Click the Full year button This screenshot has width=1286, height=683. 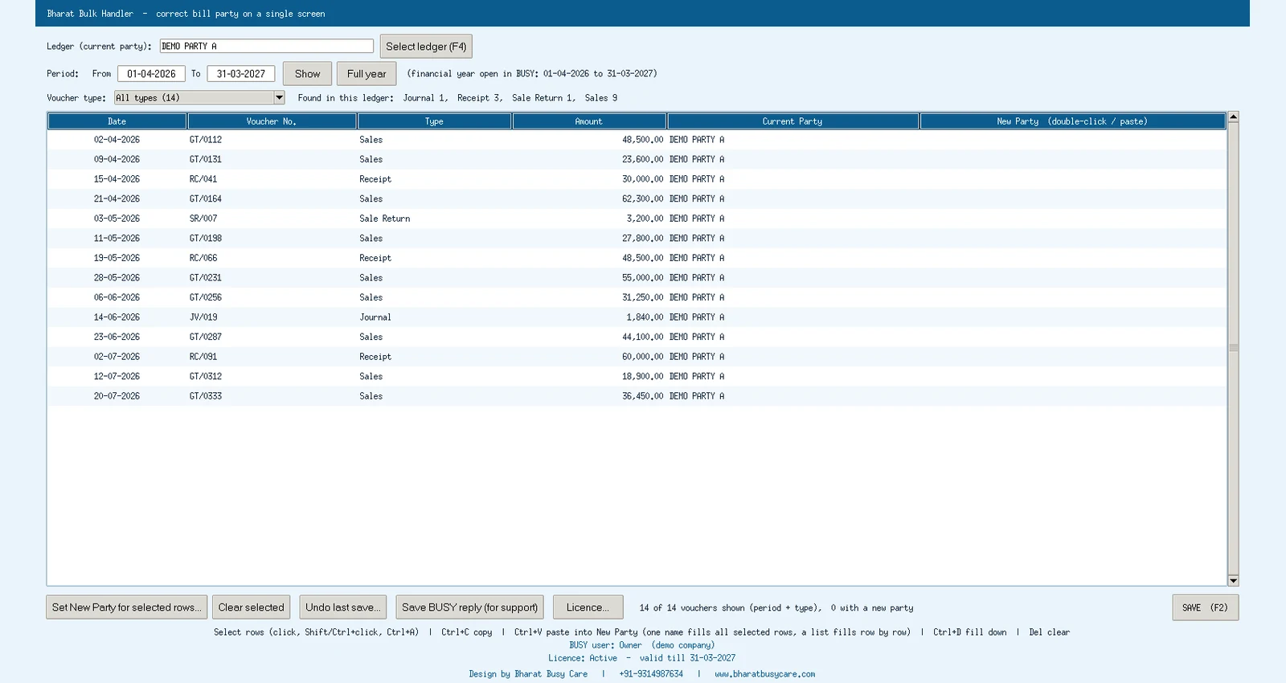(x=367, y=74)
